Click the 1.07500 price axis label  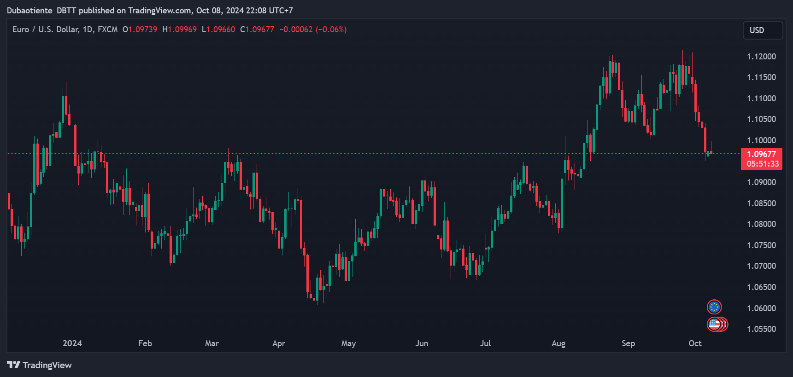[x=761, y=245]
